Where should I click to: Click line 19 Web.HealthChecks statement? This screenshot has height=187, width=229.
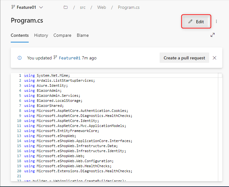pos(68,166)
